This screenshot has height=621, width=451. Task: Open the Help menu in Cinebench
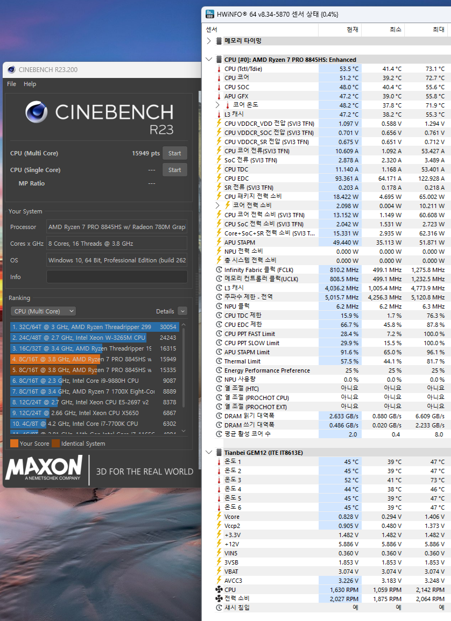(x=30, y=84)
